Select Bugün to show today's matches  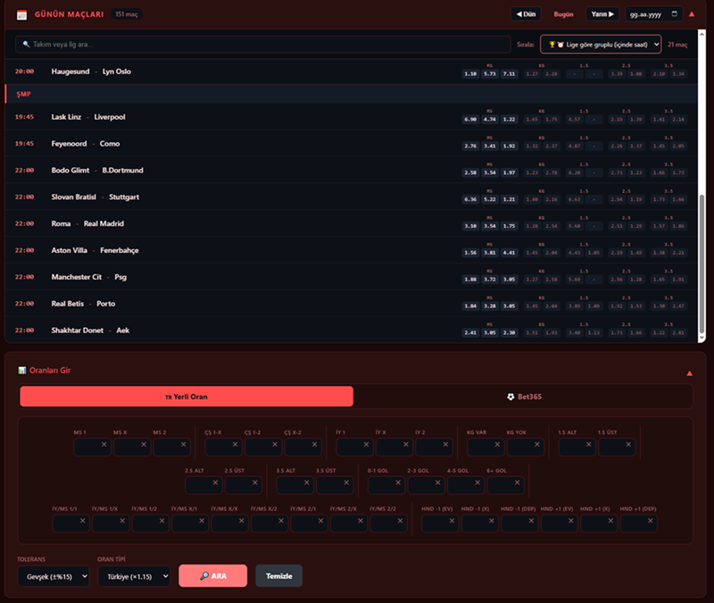click(563, 14)
